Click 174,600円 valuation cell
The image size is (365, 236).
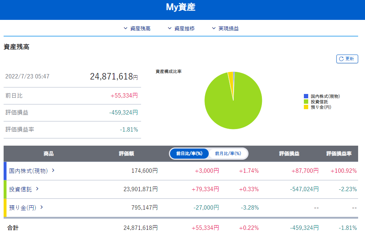point(145,171)
